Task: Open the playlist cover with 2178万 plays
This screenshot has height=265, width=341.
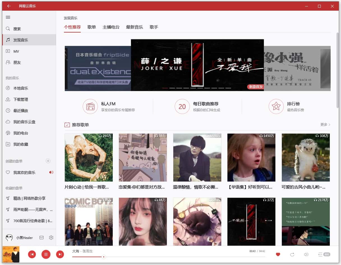Action: [x=306, y=222]
